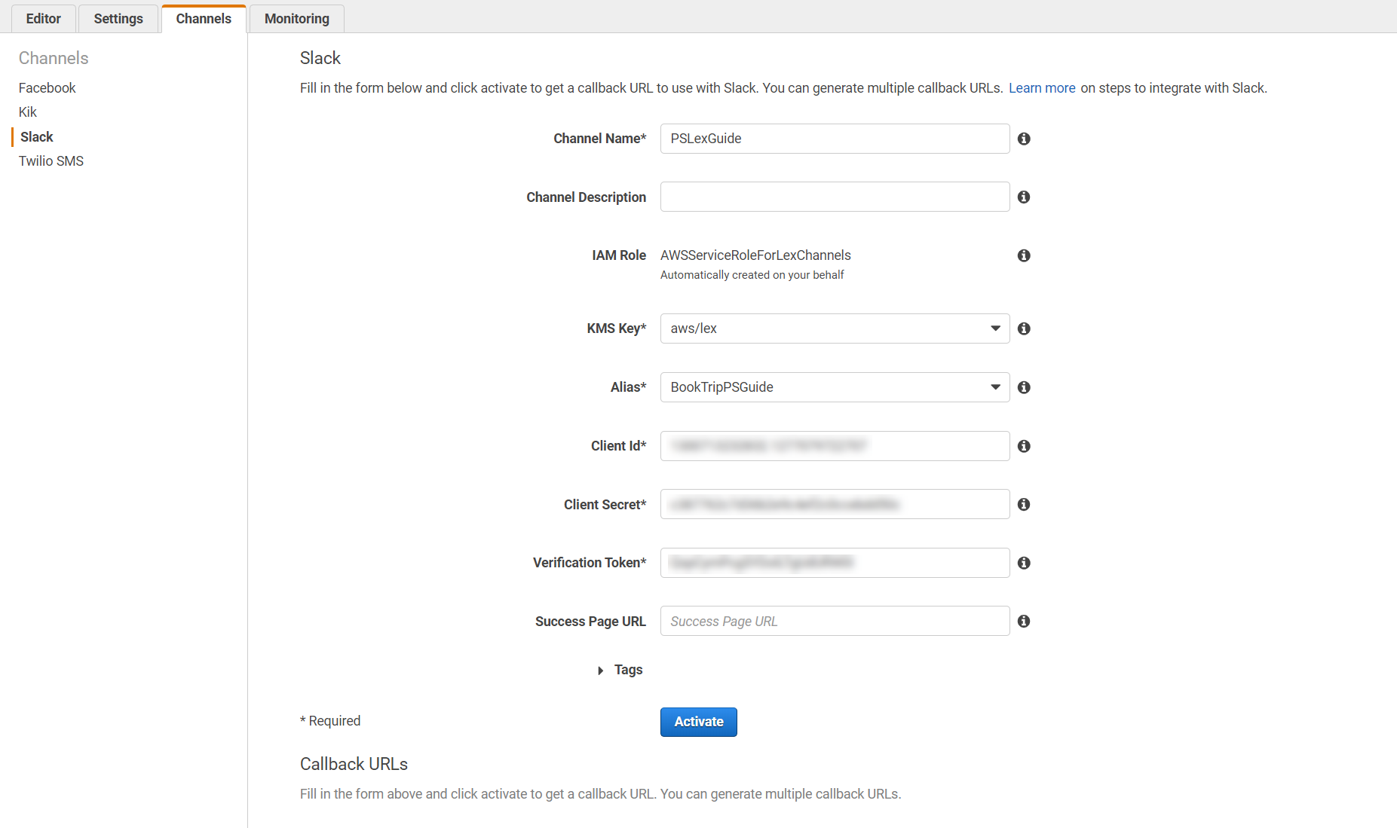This screenshot has height=828, width=1397.
Task: Click info icon next to Alias
Action: (x=1024, y=387)
